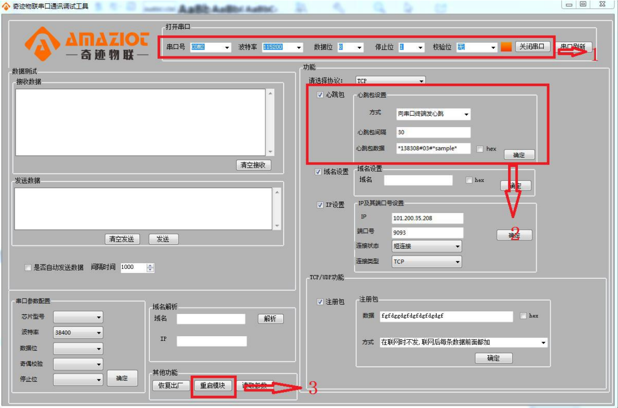Open the 芯片型号 dropdown
Screen dimensions: 618x408
click(x=78, y=317)
